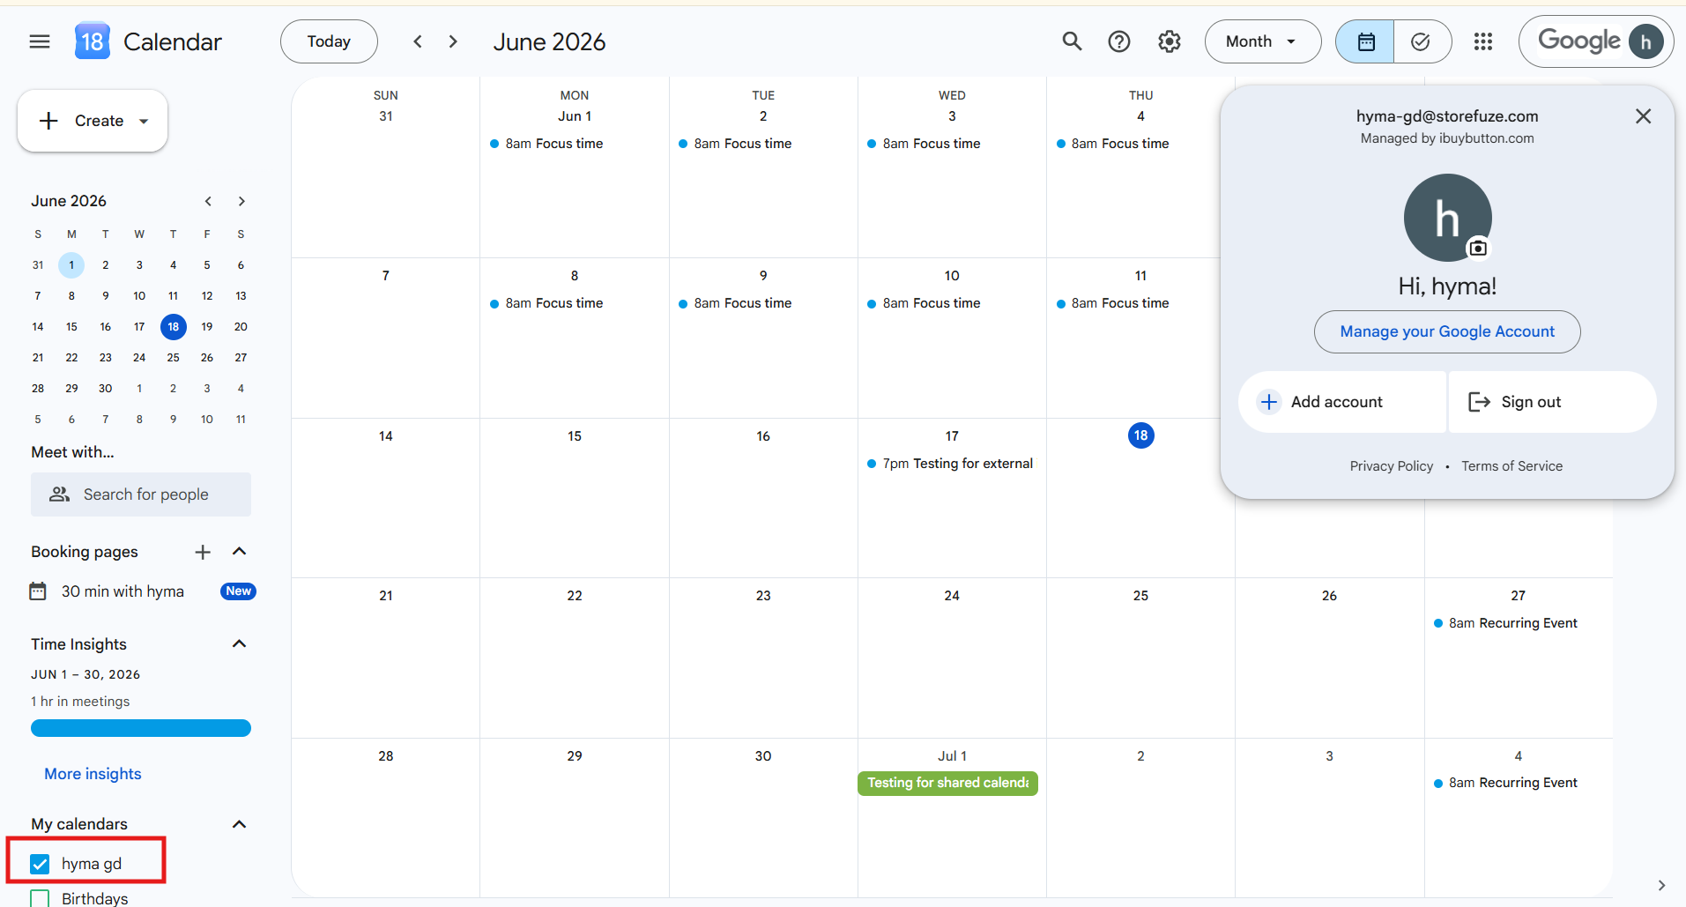The height and width of the screenshot is (907, 1686).
Task: Click the account avatar in header
Action: pos(1645,41)
